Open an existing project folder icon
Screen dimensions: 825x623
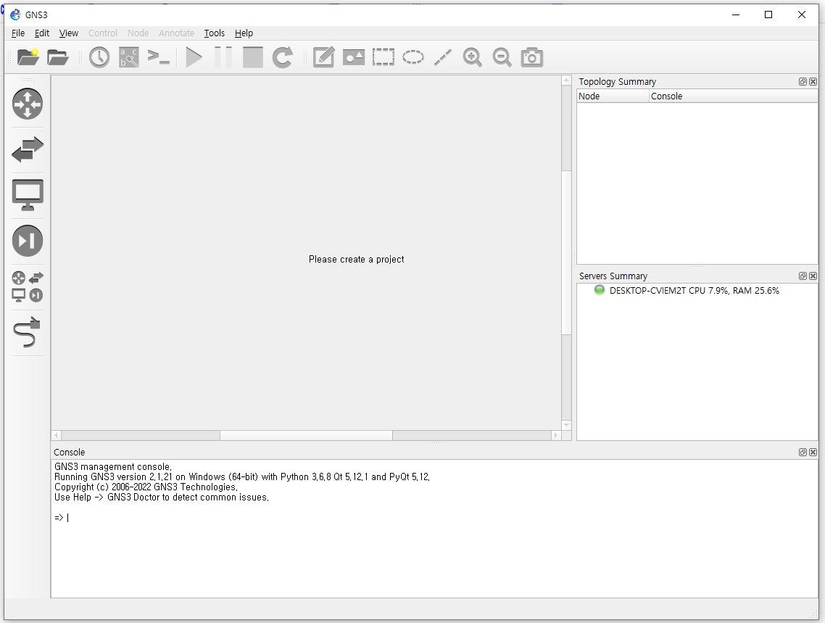pos(58,57)
